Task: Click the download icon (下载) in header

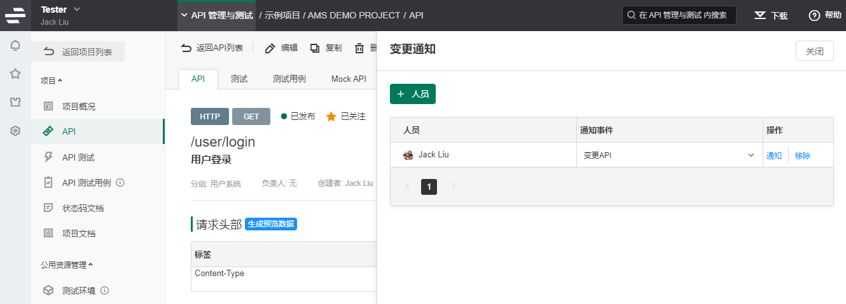Action: [759, 15]
